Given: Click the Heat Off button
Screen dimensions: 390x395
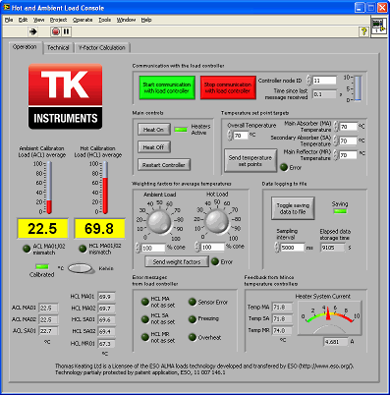Looking at the screenshot, I should pyautogui.click(x=153, y=147).
